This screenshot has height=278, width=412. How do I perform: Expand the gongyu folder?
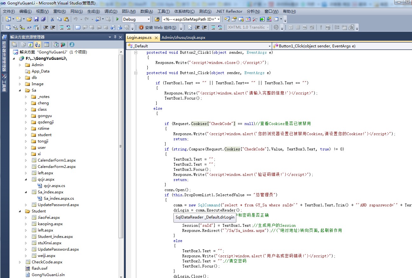tap(26, 116)
